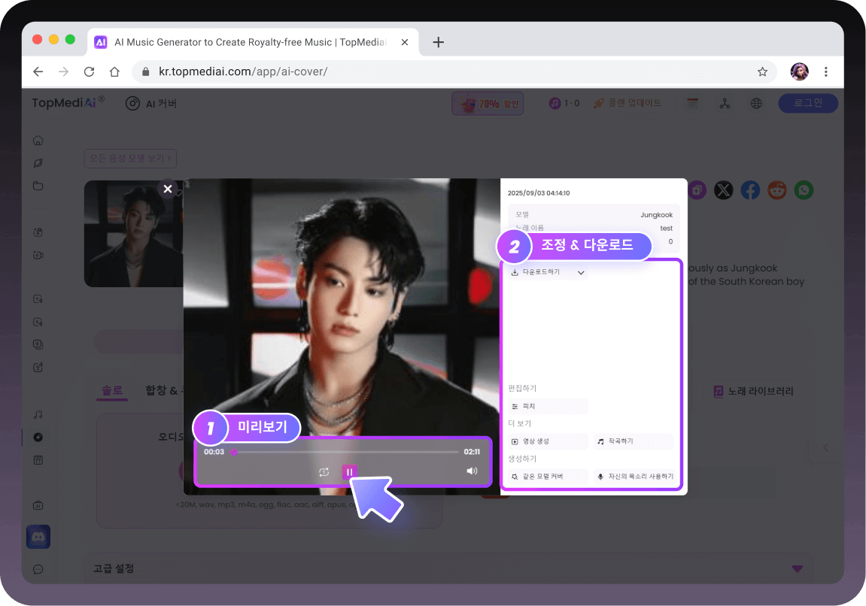The width and height of the screenshot is (866, 606).
Task: Share via the Facebook icon
Action: (x=750, y=190)
